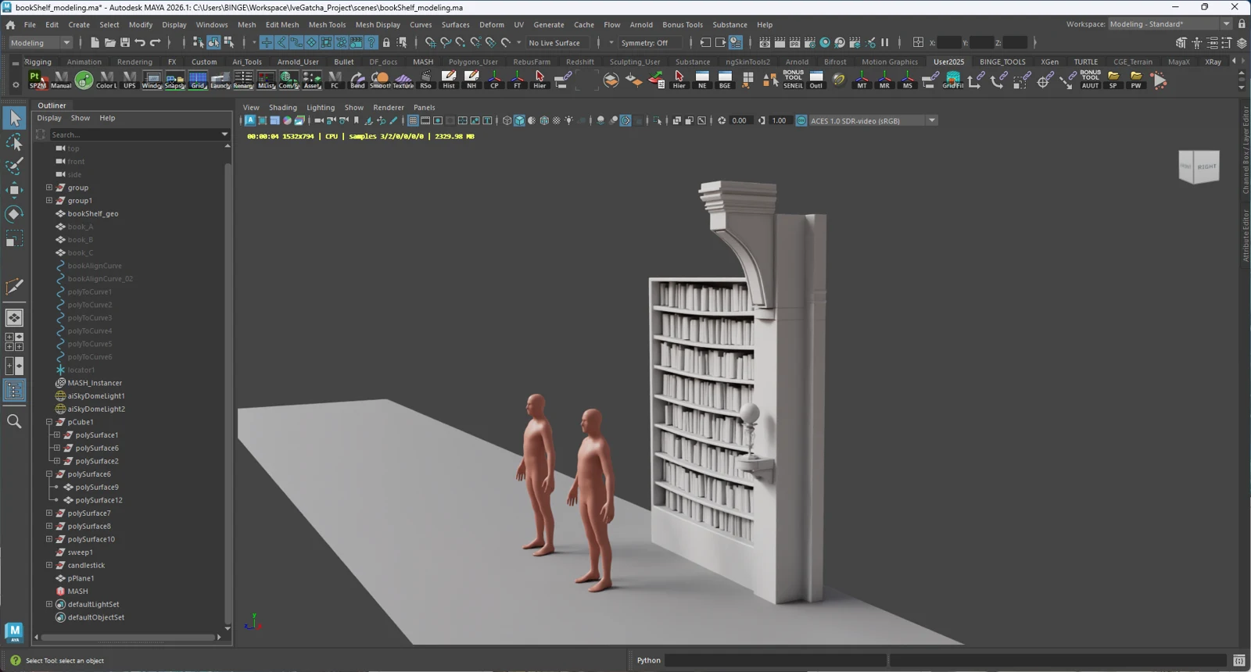Choose the Rotate tool in the toolbox
Viewport: 1251px width, 672px height.
pyautogui.click(x=14, y=214)
